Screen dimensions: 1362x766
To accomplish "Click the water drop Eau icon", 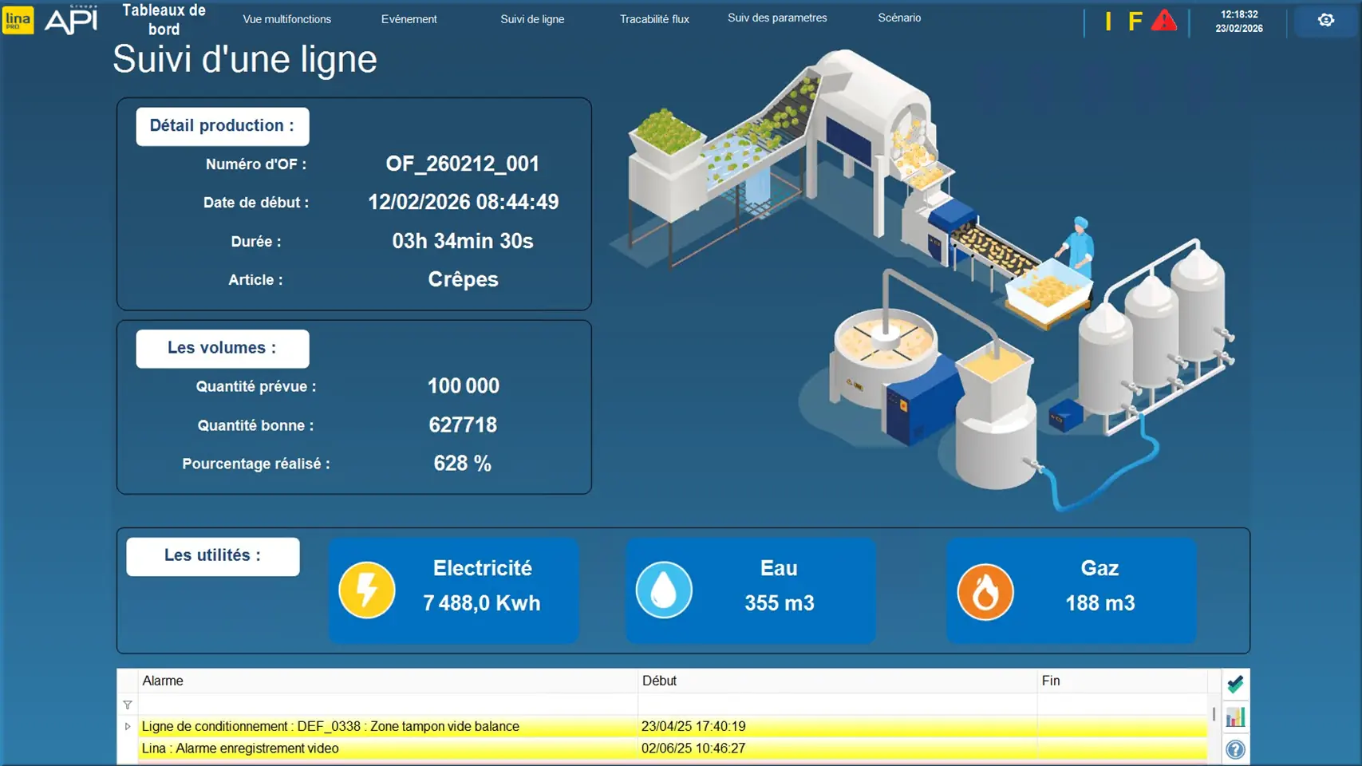I will pyautogui.click(x=664, y=590).
